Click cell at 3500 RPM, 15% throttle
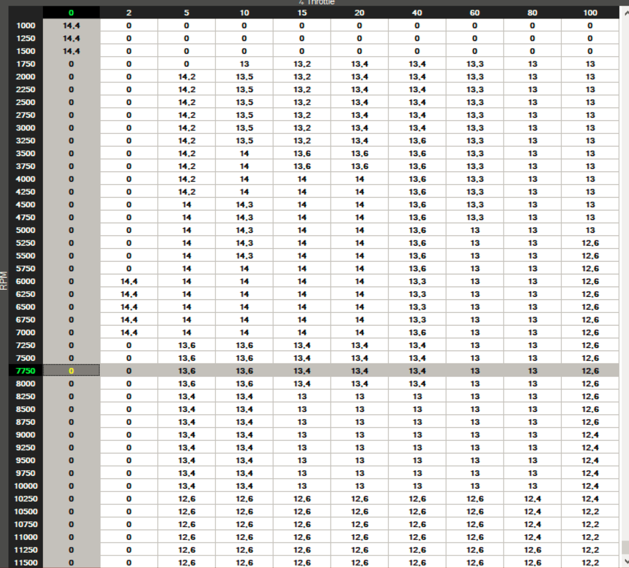This screenshot has height=568, width=629. tap(302, 153)
